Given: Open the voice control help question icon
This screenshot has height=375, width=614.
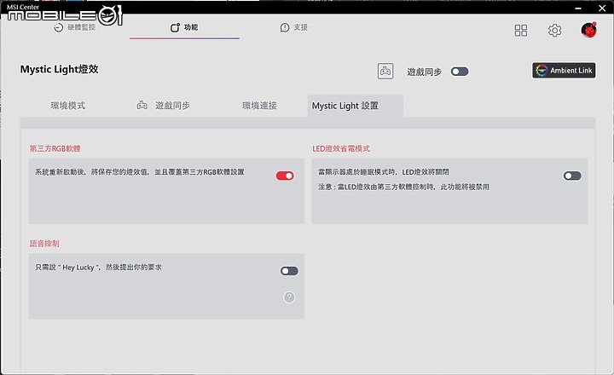Looking at the screenshot, I should (x=289, y=297).
